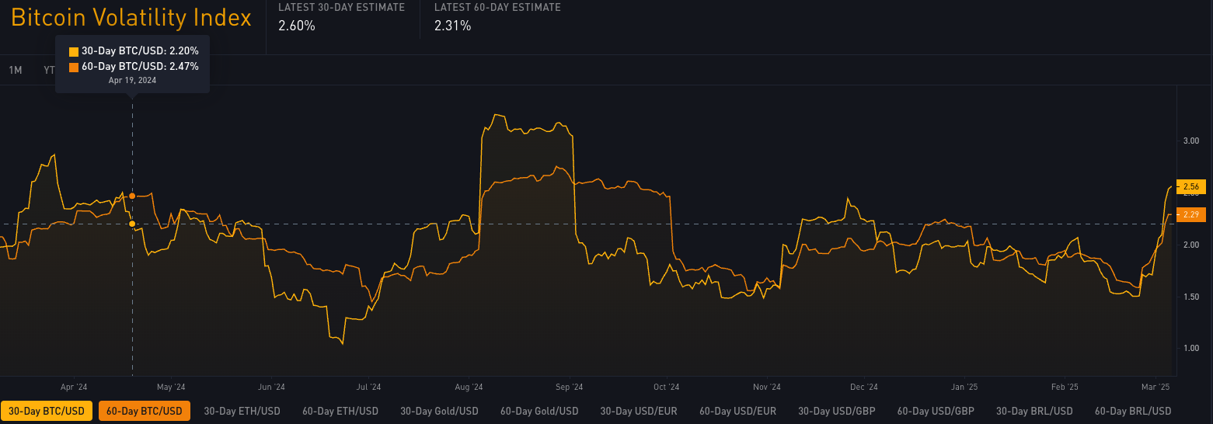Show the 30-Day BRL/USD series
Screen dimensions: 1213x424
tap(1034, 411)
